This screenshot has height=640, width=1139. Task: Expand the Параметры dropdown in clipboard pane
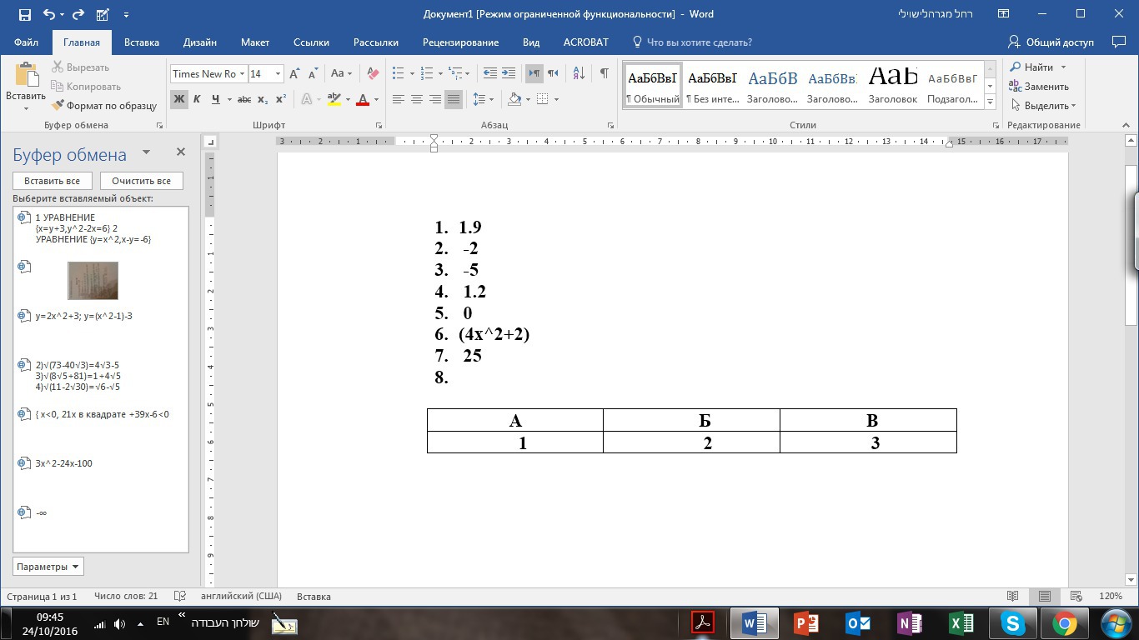(x=48, y=567)
